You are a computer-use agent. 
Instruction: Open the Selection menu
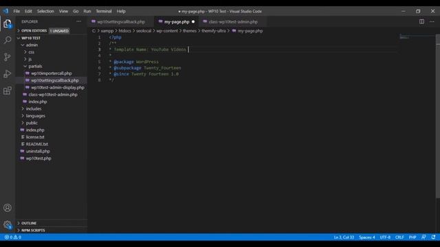(45, 11)
